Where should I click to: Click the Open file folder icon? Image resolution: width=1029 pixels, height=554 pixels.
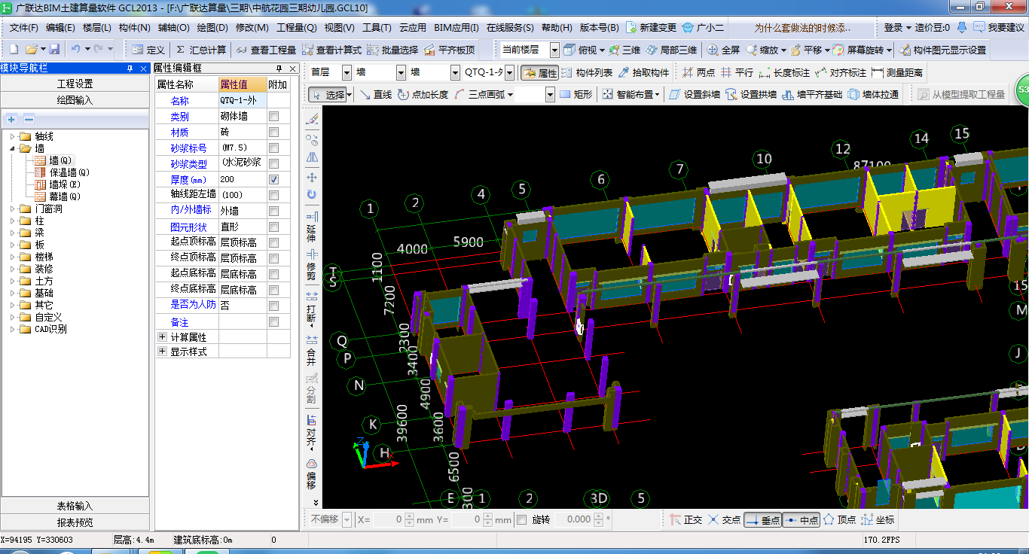32,50
